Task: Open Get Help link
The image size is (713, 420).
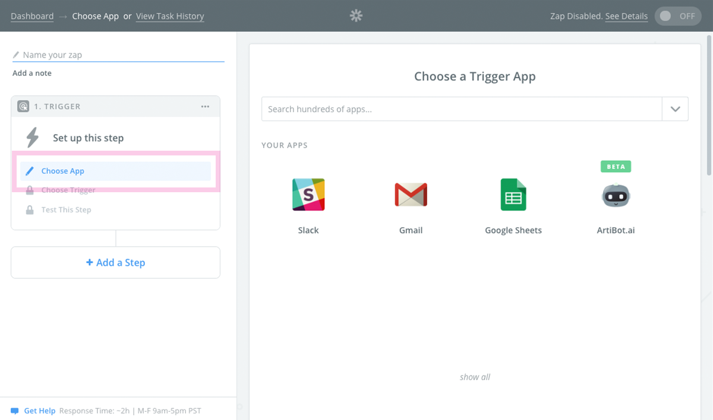Action: pyautogui.click(x=40, y=411)
